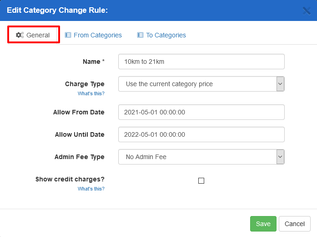The image size is (317, 237).
Task: Open "What's this?" under Show credit charges
Action: 91,189
